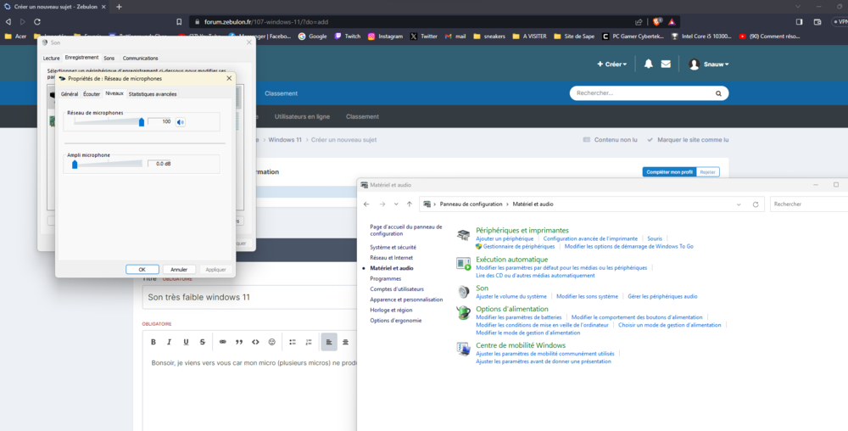The width and height of the screenshot is (848, 431).
Task: Expand the Control Panel address bar history dropdown
Action: click(739, 204)
